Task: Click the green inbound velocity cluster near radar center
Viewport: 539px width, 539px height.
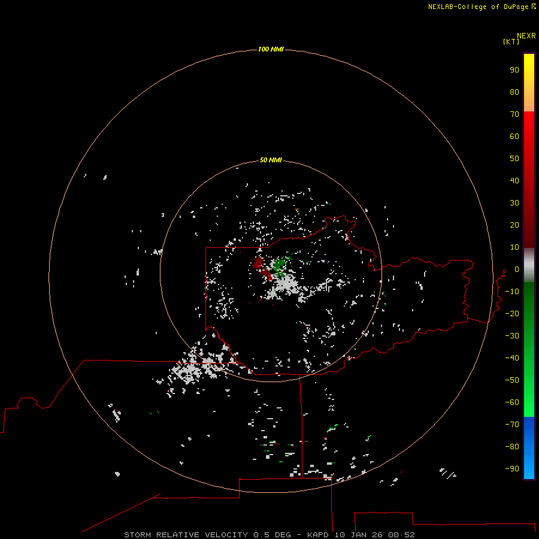Action: pyautogui.click(x=280, y=265)
